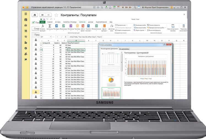Viewport: 206px width, 139px height.
Task: Open the 1C main menu orange arrow
Action: (x=27, y=7)
